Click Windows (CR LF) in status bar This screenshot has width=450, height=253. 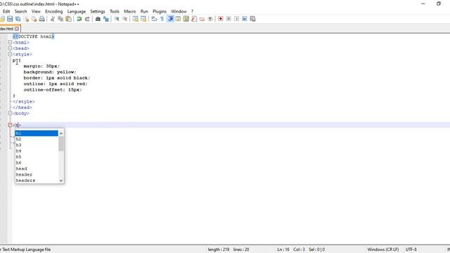click(382, 249)
